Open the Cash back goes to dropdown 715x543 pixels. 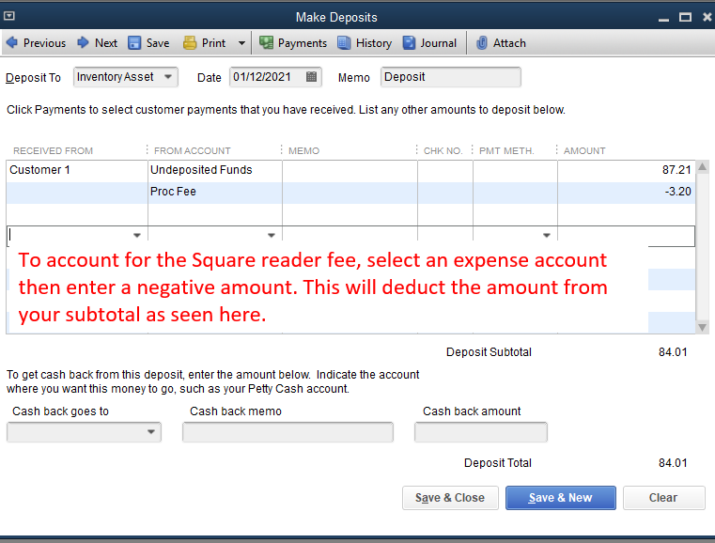coord(151,432)
